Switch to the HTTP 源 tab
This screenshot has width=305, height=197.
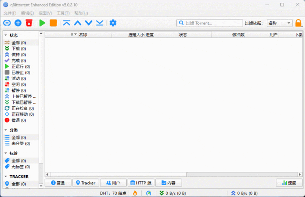click(x=141, y=183)
